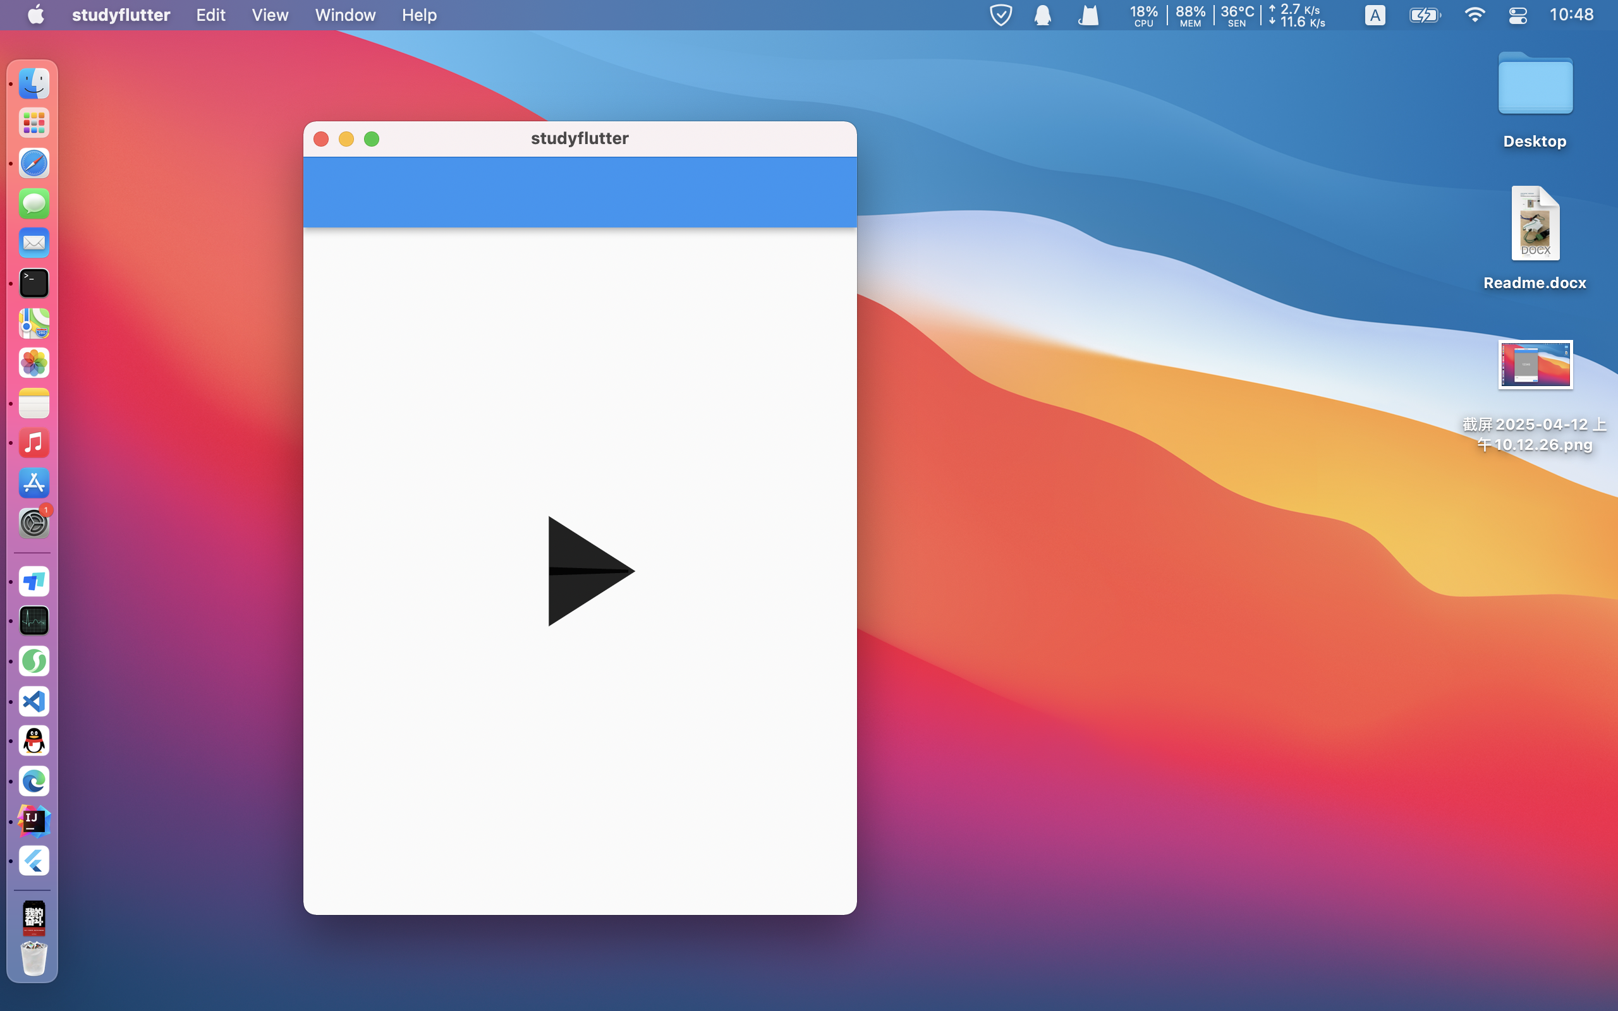This screenshot has height=1011, width=1618.
Task: Open System Preferences with update badge
Action: (34, 523)
